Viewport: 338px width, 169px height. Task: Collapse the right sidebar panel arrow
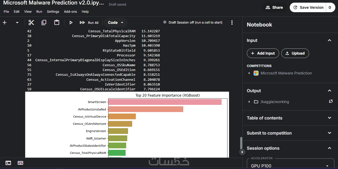click(x=242, y=152)
